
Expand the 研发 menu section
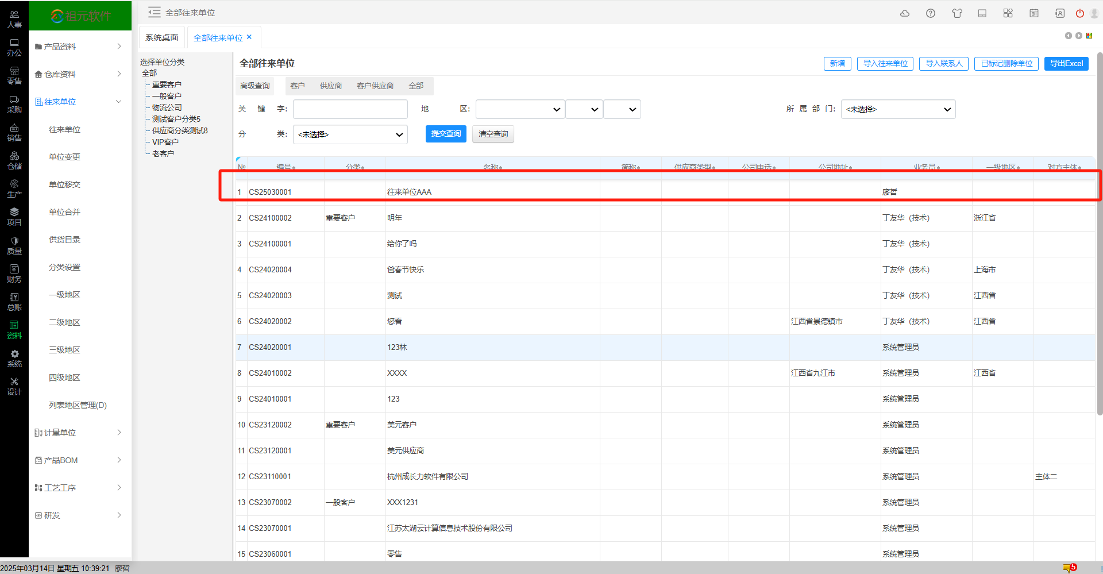pos(80,515)
